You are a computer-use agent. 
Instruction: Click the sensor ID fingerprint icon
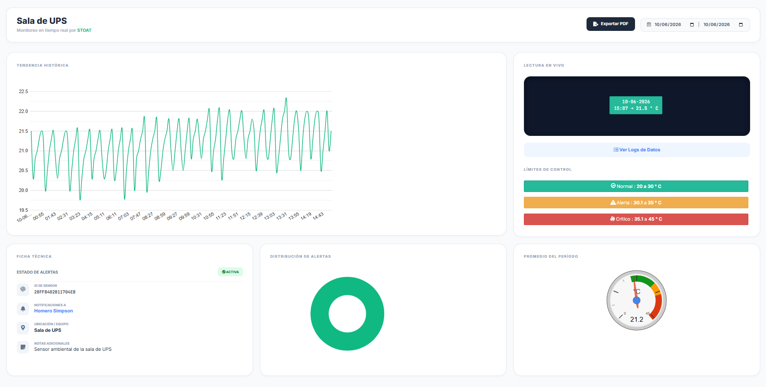click(x=23, y=289)
